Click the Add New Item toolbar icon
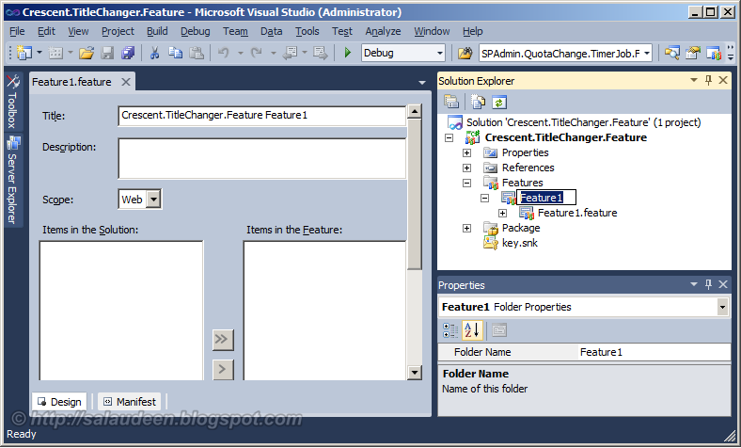This screenshot has height=448, width=741. [55, 53]
